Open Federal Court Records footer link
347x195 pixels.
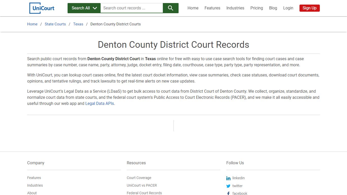tap(144, 193)
